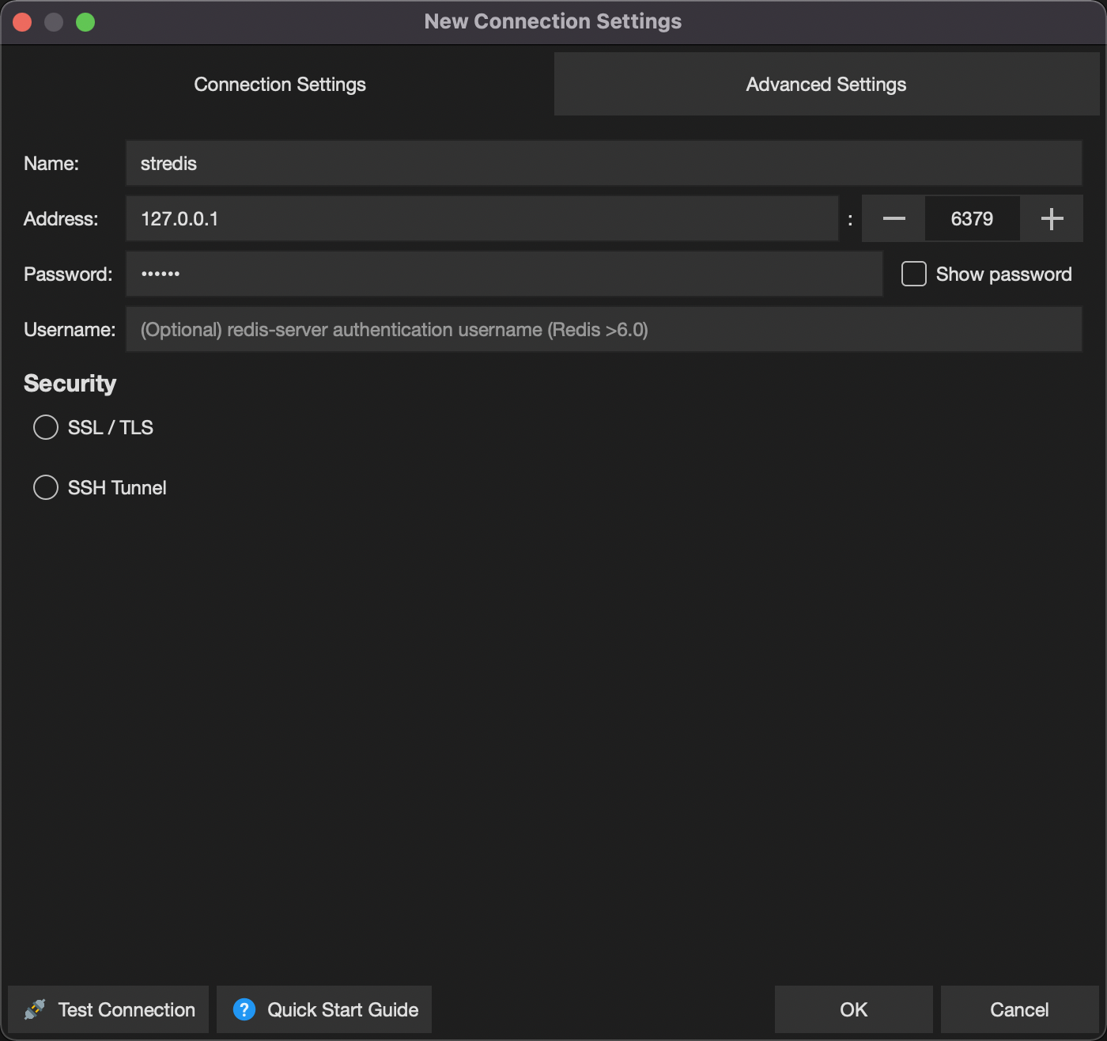Screen dimensions: 1107x1041
Task: Cancel the new connection dialog
Action: point(1020,1009)
